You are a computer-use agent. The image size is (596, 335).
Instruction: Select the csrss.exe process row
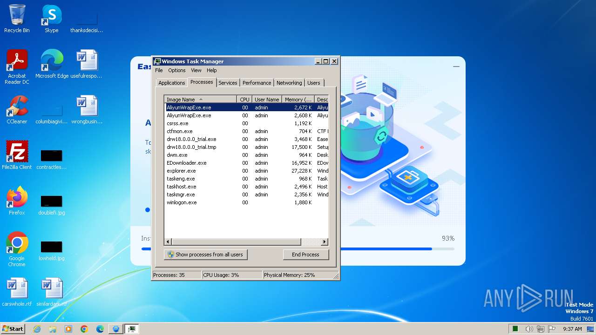click(247, 123)
